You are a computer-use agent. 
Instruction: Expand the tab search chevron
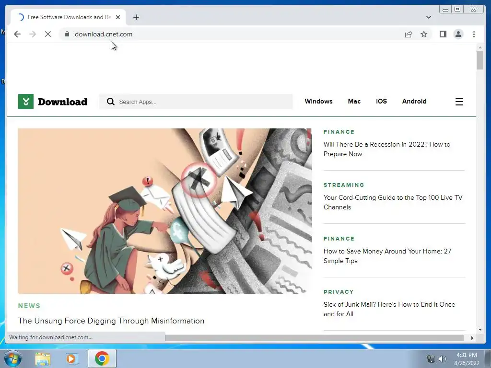[428, 17]
